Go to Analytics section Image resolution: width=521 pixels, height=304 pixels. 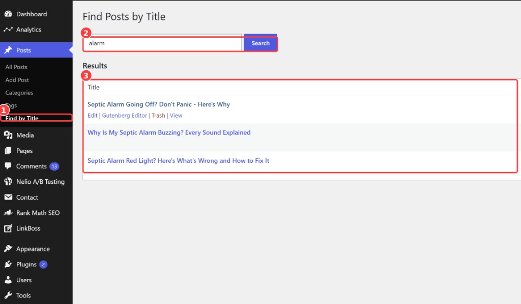(28, 30)
